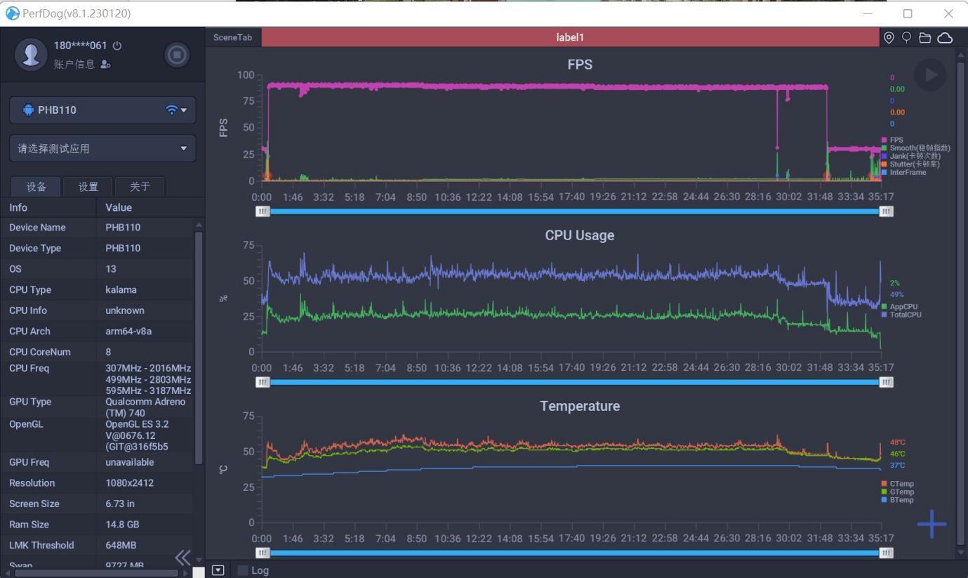This screenshot has width=968, height=578.
Task: Open the folder icon in top toolbar
Action: point(925,38)
